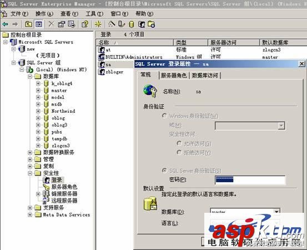This screenshot has height=250, width=307.
Task: Select the 登录 node under 安全性
Action: [57, 179]
